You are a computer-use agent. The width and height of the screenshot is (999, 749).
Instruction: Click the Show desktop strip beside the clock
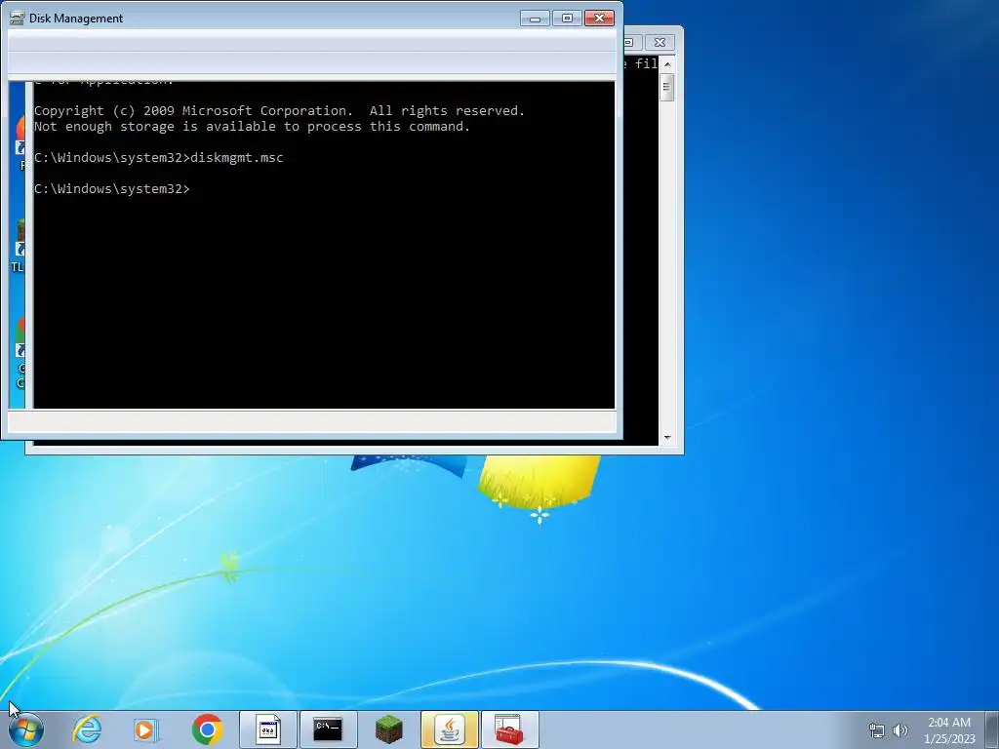coord(992,729)
